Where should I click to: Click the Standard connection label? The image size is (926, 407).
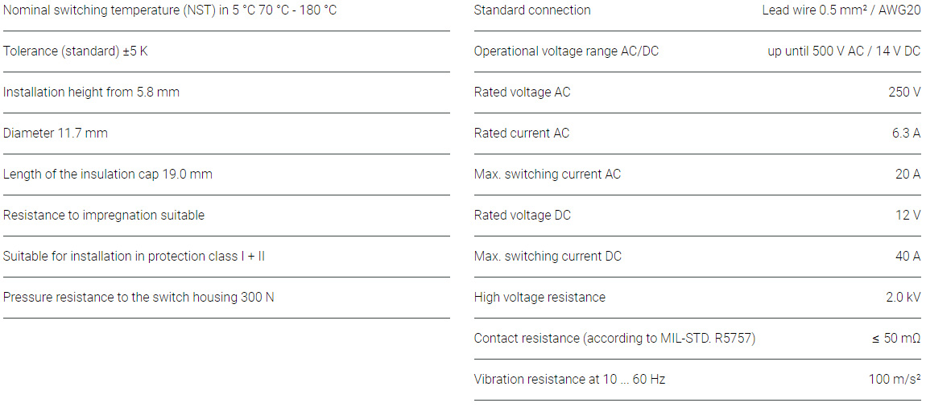532,10
